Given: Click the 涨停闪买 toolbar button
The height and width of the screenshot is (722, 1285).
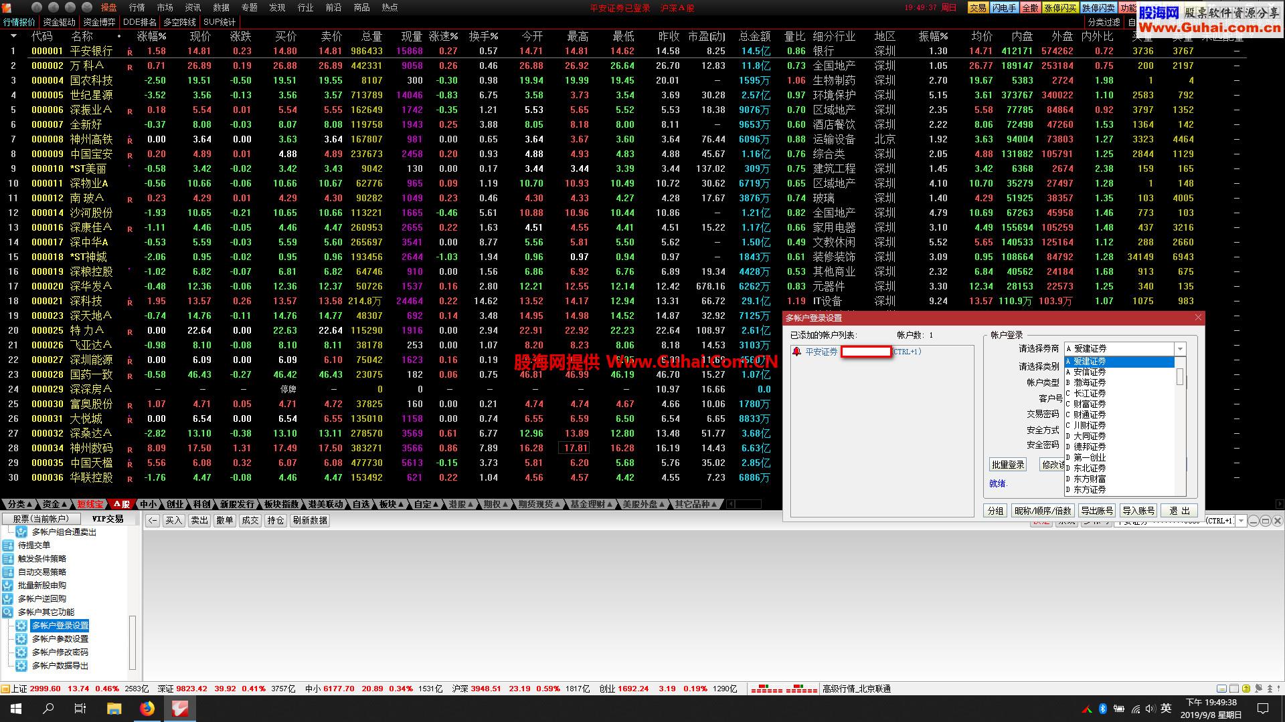Looking at the screenshot, I should (x=1060, y=8).
